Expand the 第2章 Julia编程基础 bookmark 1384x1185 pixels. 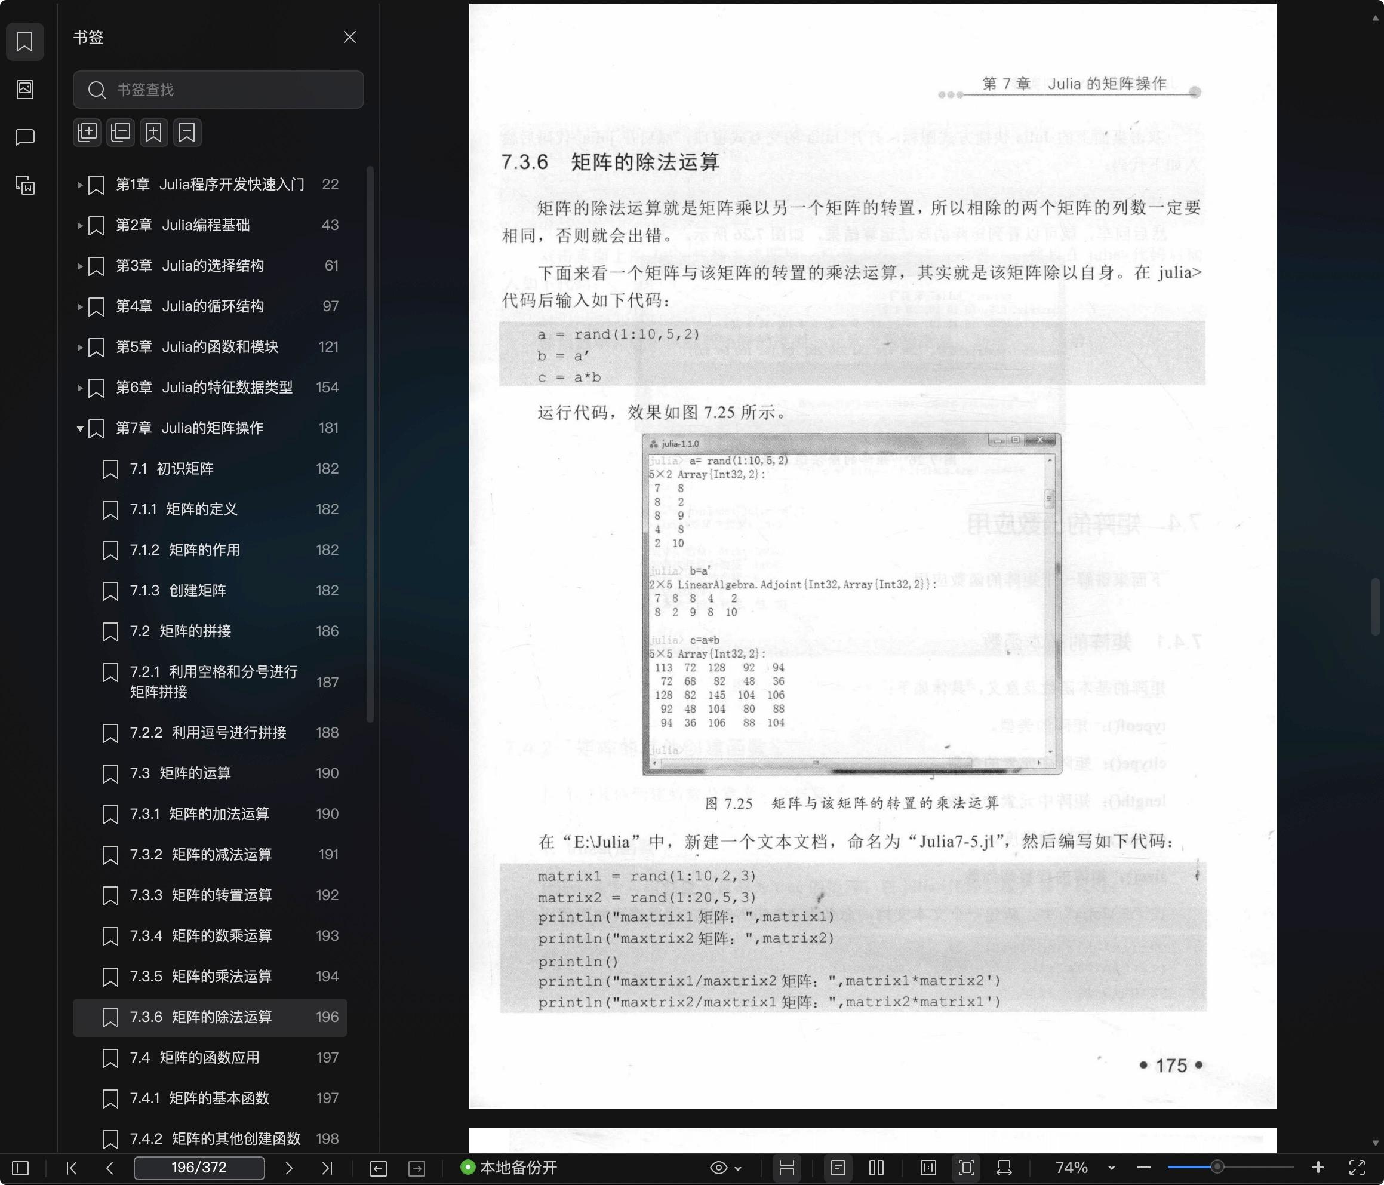click(79, 225)
